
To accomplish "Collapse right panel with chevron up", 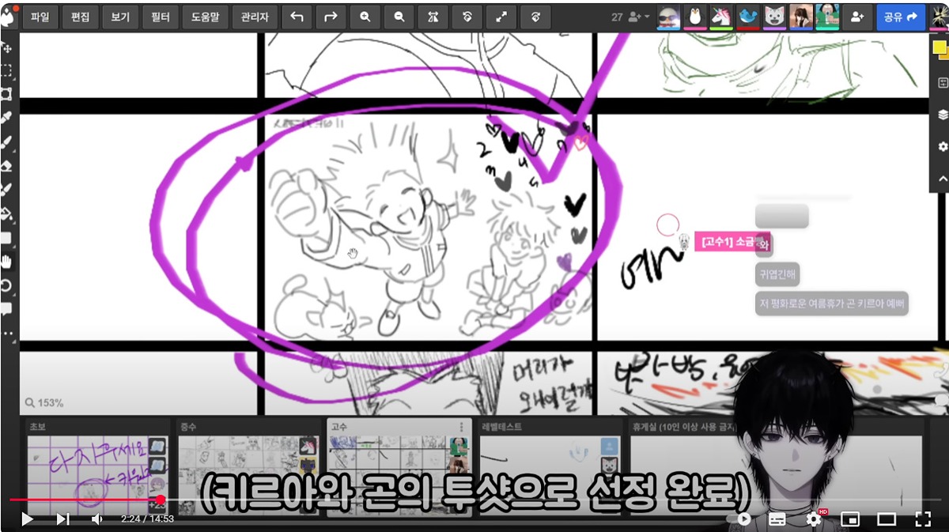I will (942, 179).
